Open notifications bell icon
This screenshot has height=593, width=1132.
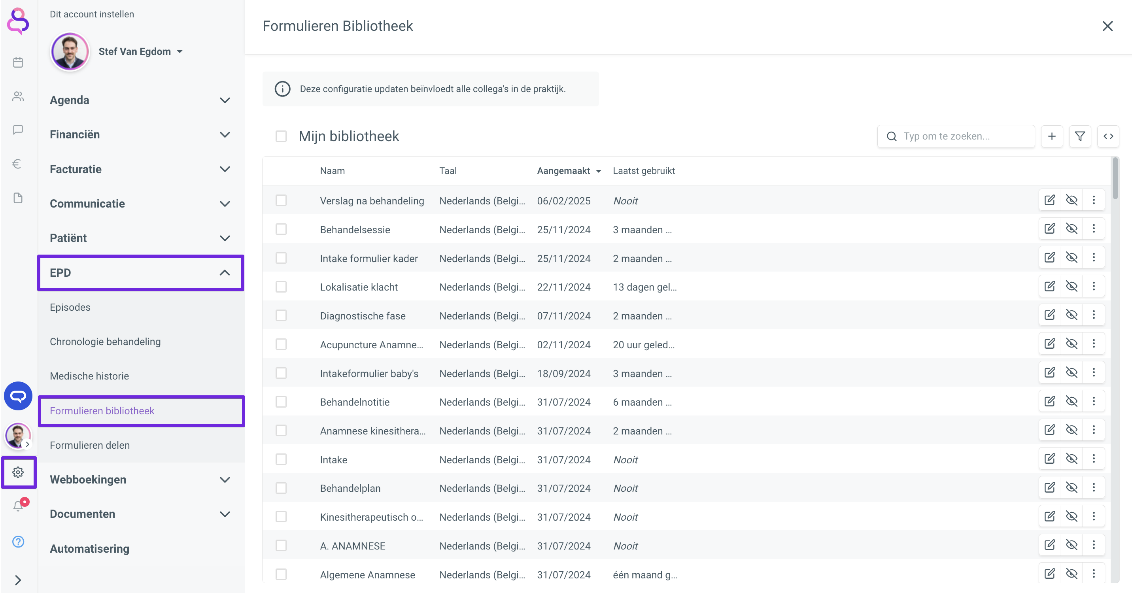[x=18, y=506]
